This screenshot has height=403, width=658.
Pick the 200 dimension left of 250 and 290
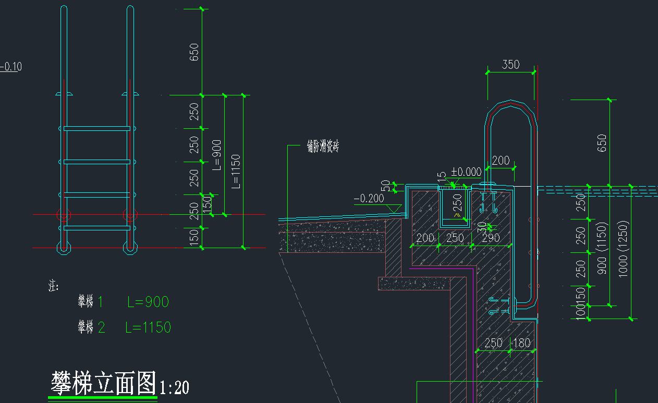coord(425,238)
